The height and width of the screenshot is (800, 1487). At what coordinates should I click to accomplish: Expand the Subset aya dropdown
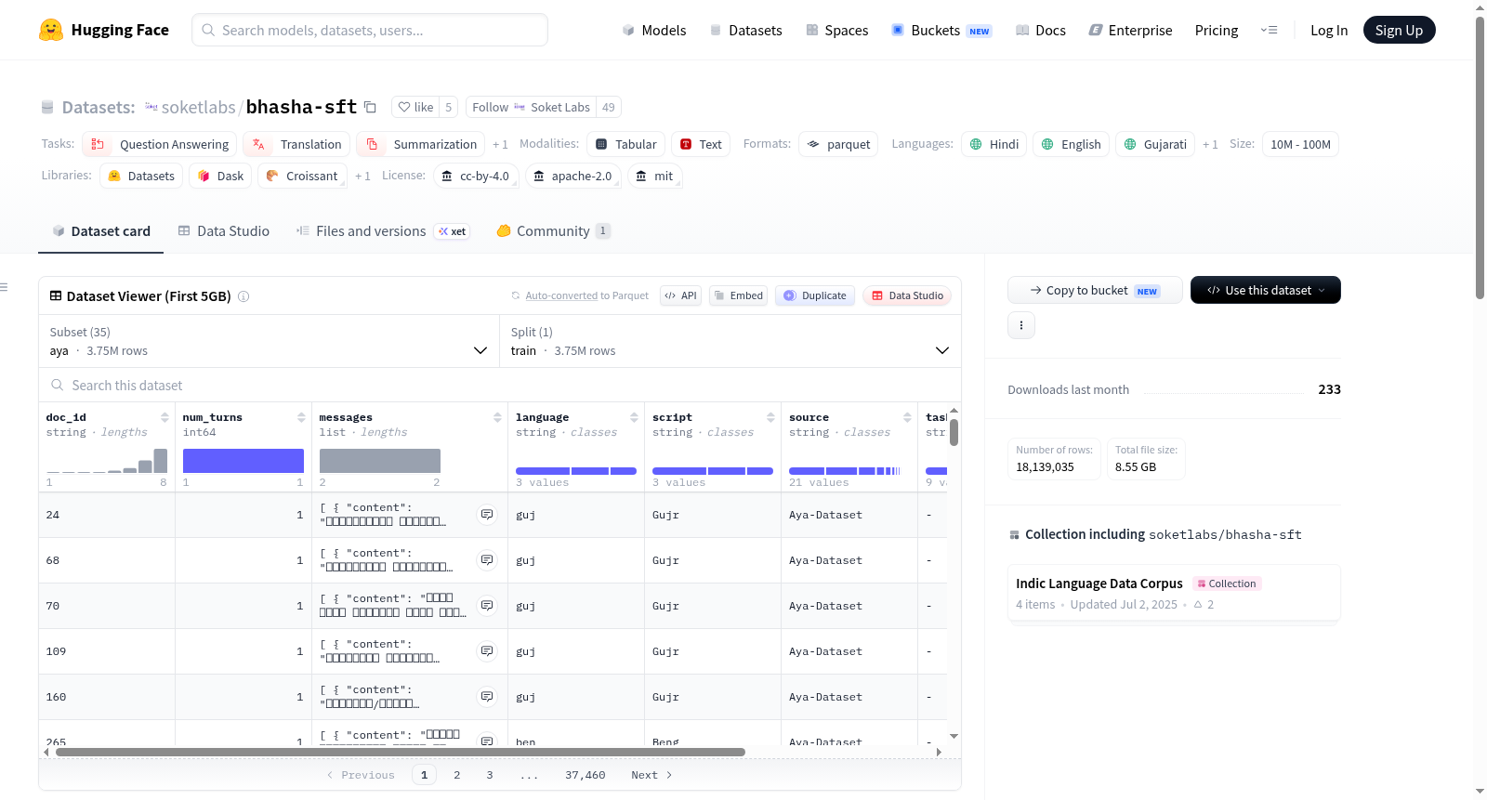point(269,341)
